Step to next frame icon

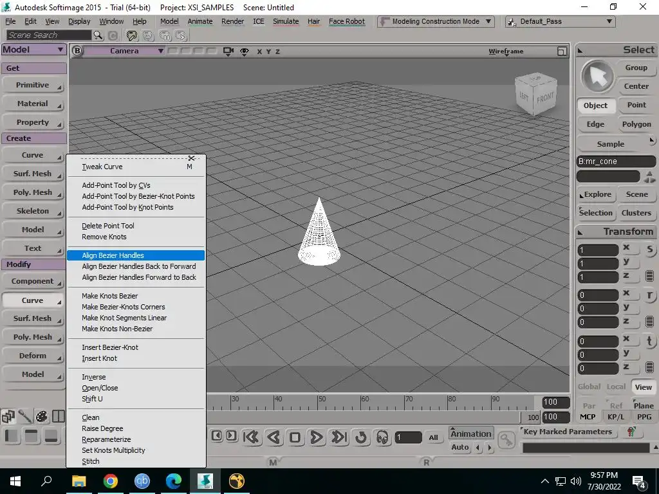click(231, 435)
